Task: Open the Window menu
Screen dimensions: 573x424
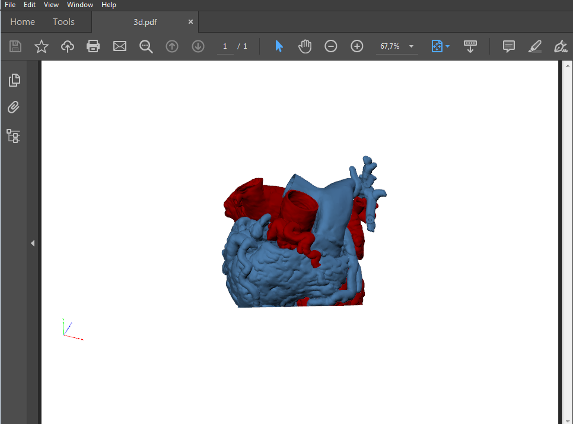Action: 80,5
